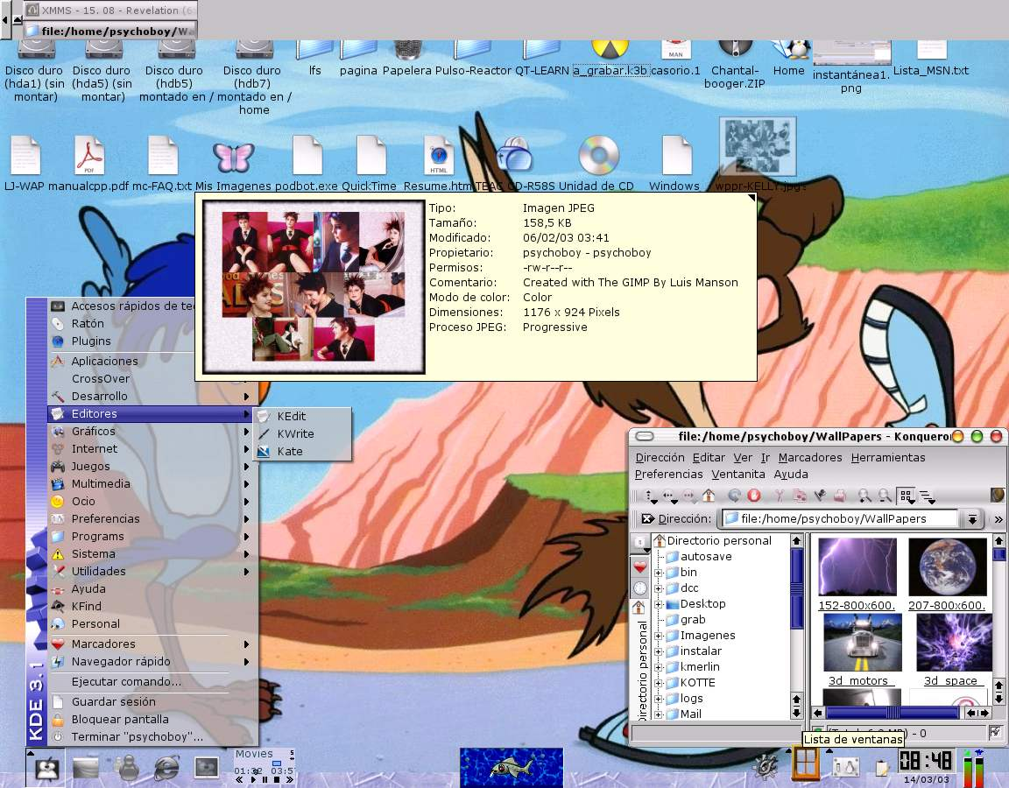Open the address bar history dropdown
Screen dimensions: 1009x788
click(971, 518)
